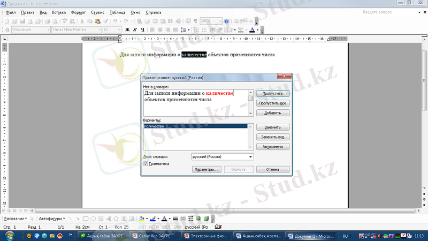
Task: Click the Word Help question mark icon
Action: 226,21
